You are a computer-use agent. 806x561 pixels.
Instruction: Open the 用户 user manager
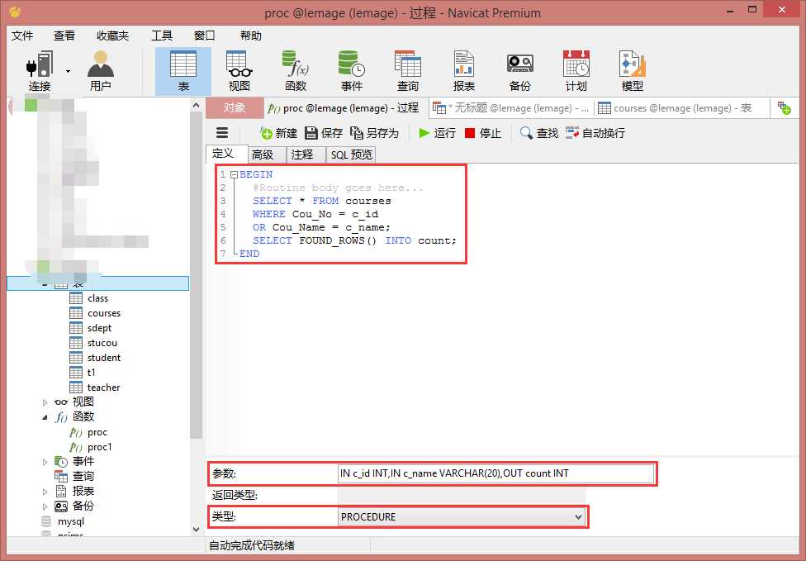click(100, 71)
